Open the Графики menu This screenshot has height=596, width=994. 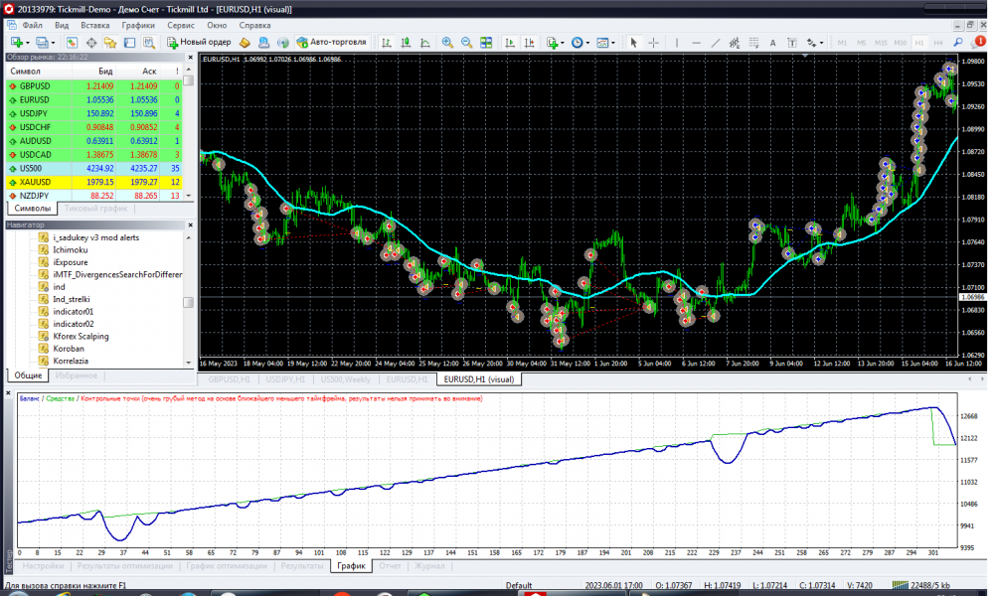138,24
